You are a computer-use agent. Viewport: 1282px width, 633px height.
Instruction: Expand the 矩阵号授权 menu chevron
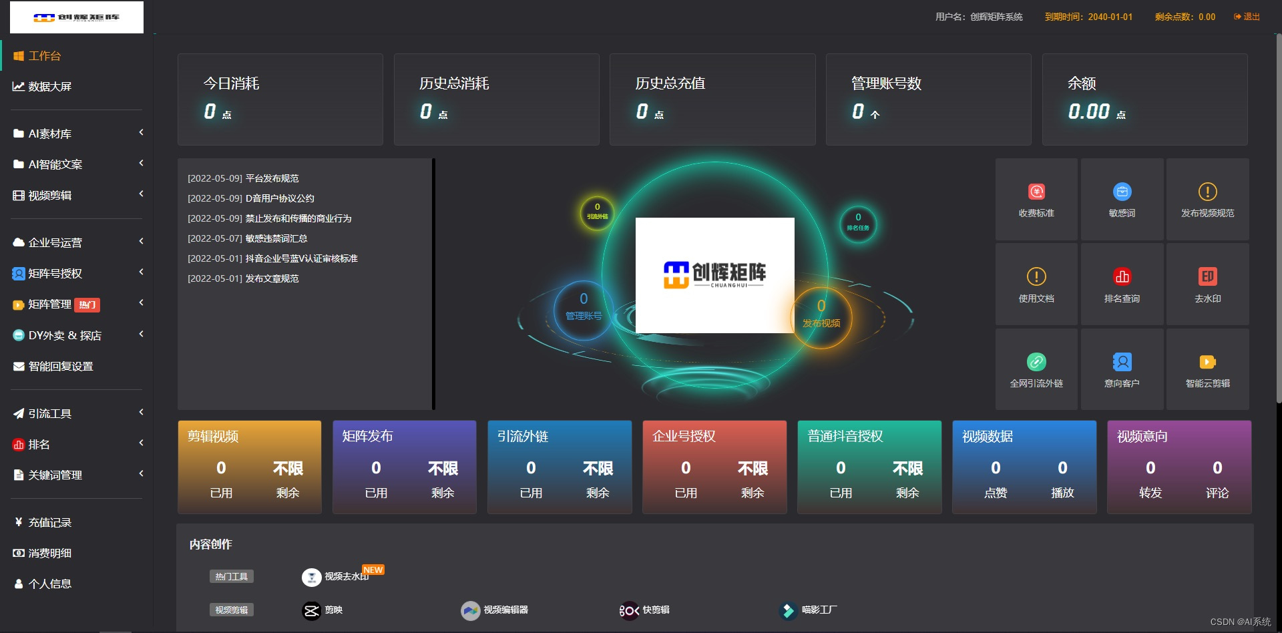[x=141, y=272]
